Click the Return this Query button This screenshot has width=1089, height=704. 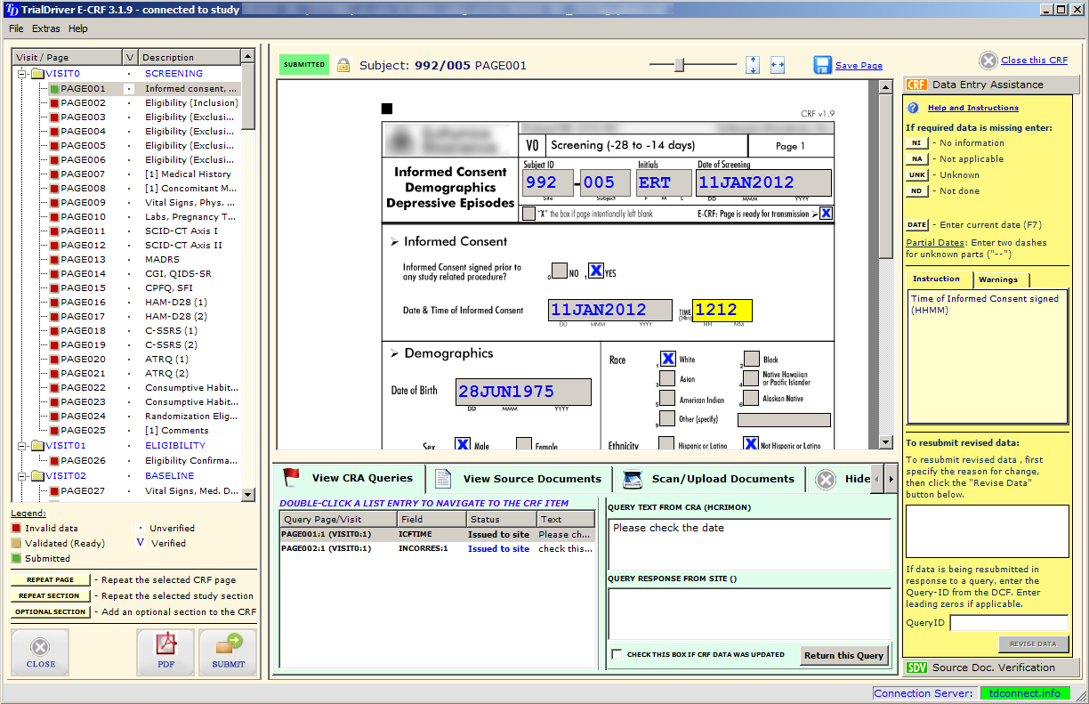tap(843, 655)
